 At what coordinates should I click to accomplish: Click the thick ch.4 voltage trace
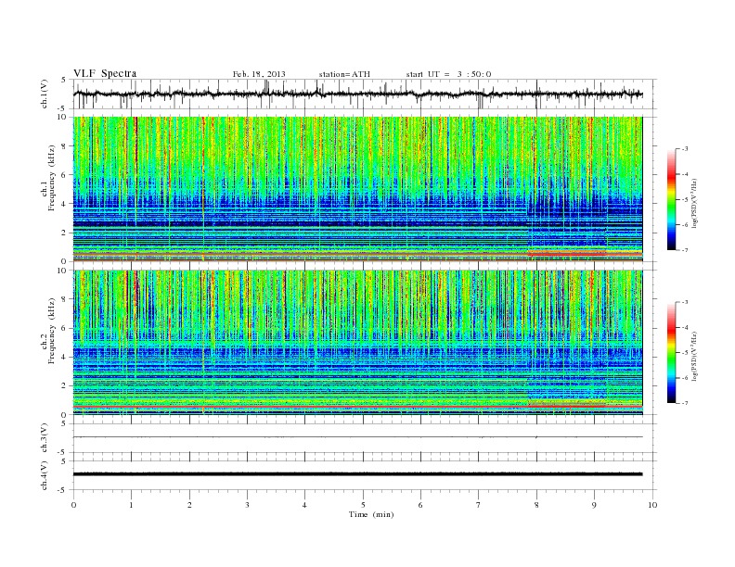357,474
